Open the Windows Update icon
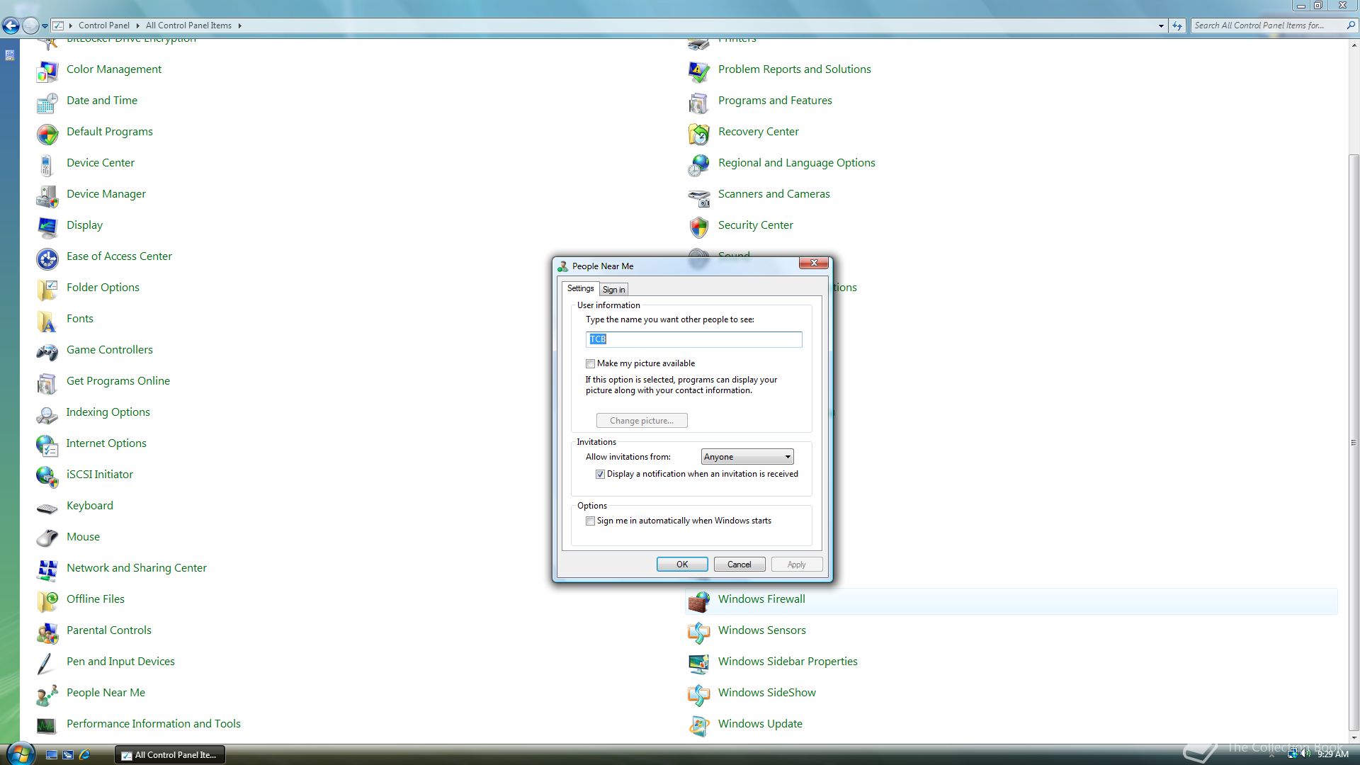Image resolution: width=1360 pixels, height=765 pixels. pos(699,725)
